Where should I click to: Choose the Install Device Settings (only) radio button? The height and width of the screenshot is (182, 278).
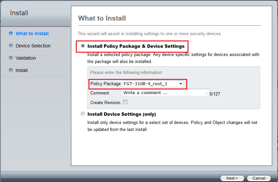click(x=83, y=114)
